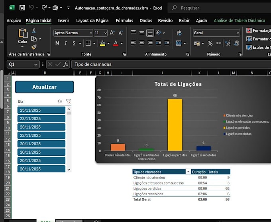Click Estilos de Célula button

coord(258,47)
